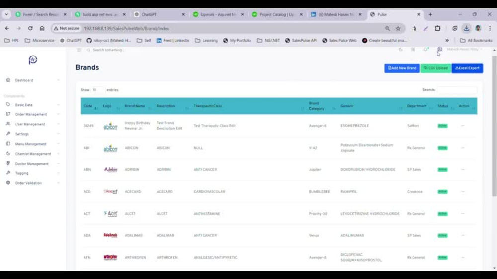The height and width of the screenshot is (279, 497).
Task: Click the Search something header field
Action: (x=108, y=50)
